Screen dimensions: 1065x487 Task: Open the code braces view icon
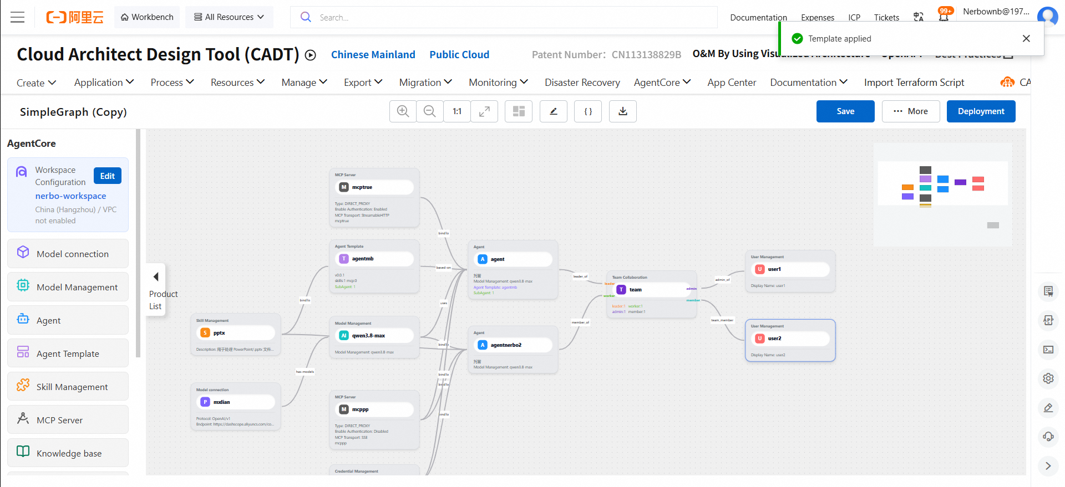[588, 111]
